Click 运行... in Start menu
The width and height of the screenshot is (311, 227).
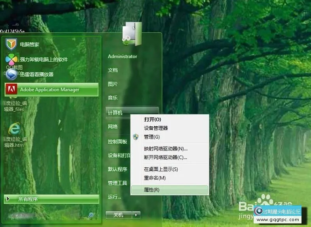(114, 197)
